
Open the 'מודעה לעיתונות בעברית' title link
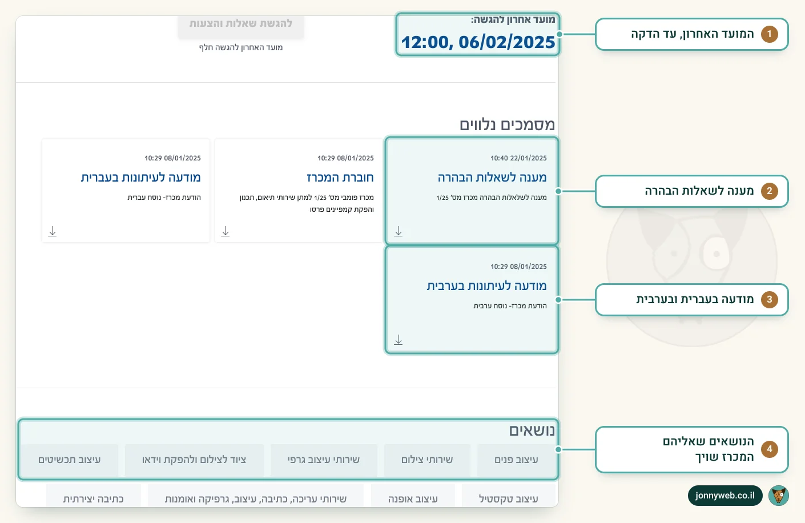click(141, 178)
